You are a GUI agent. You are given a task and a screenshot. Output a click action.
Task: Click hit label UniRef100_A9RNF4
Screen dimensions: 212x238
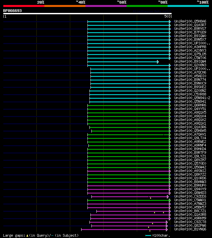tap(190, 145)
